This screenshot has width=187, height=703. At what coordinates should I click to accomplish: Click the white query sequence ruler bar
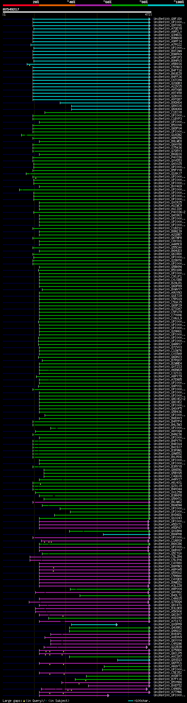click(77, 12)
